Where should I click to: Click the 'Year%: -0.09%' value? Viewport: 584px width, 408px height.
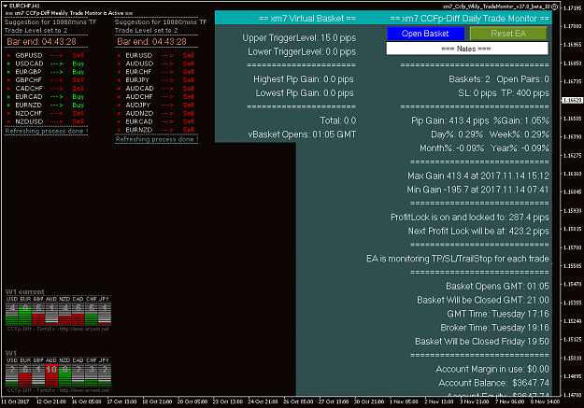pos(520,148)
